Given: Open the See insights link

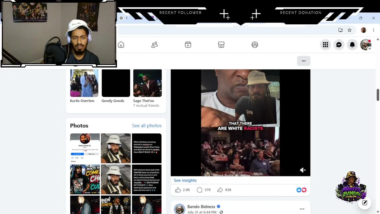Looking at the screenshot, I should pos(185,180).
